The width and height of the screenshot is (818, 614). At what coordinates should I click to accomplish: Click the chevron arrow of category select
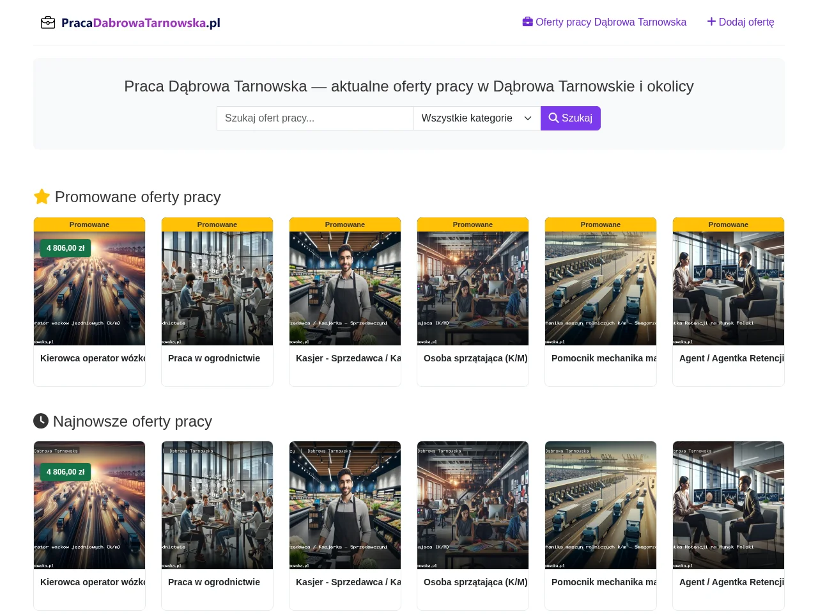click(528, 118)
